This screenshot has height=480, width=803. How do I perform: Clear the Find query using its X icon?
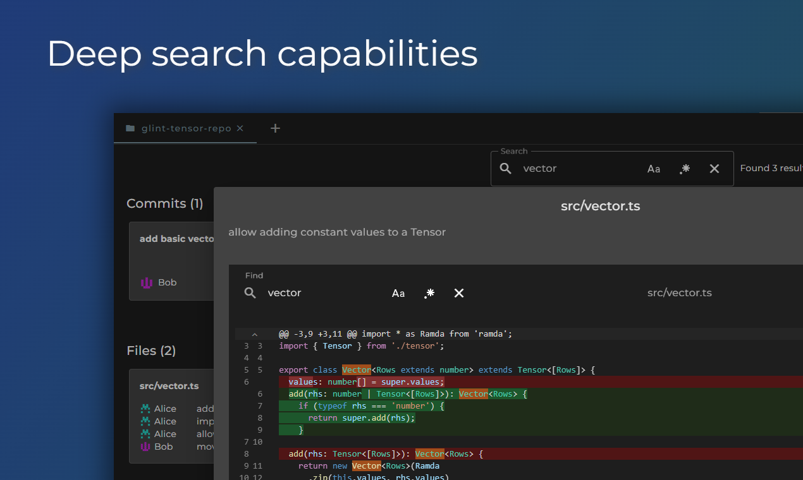(x=459, y=292)
